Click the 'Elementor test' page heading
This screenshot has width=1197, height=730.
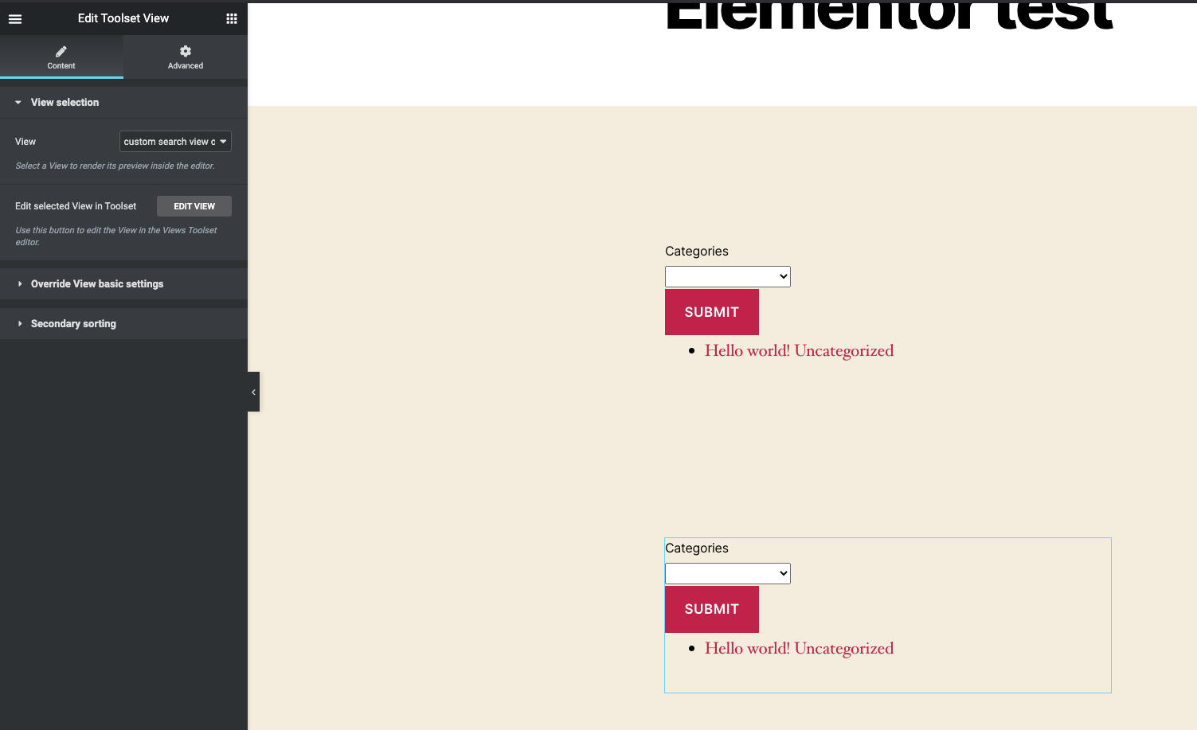point(889,16)
